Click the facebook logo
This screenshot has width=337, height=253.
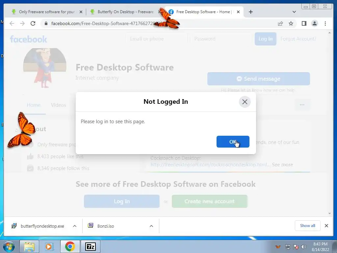[28, 39]
